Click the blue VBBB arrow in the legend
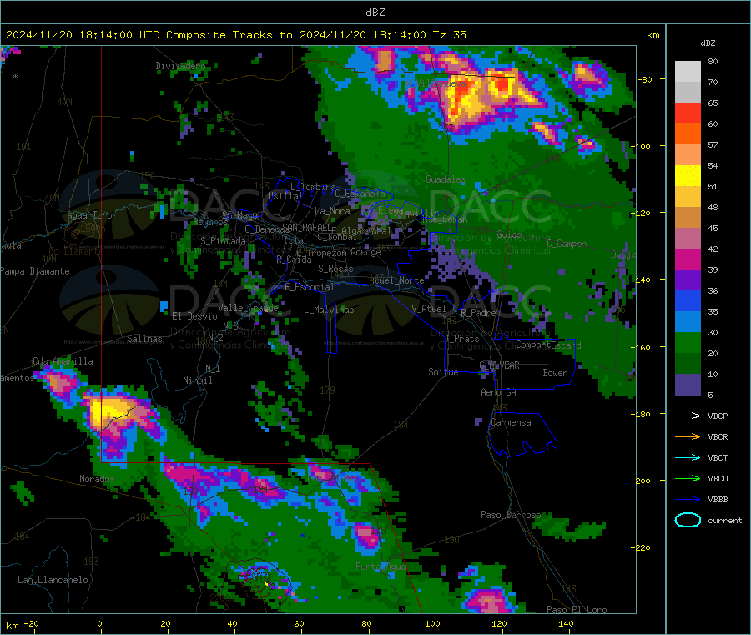Viewport: 751px width, 635px height. (x=688, y=500)
